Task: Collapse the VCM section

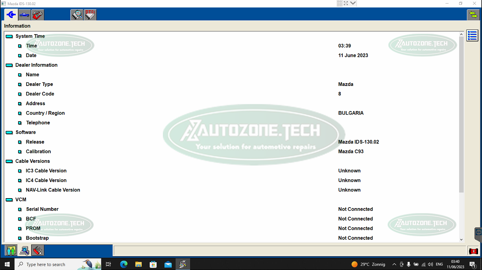Action: 9,200
